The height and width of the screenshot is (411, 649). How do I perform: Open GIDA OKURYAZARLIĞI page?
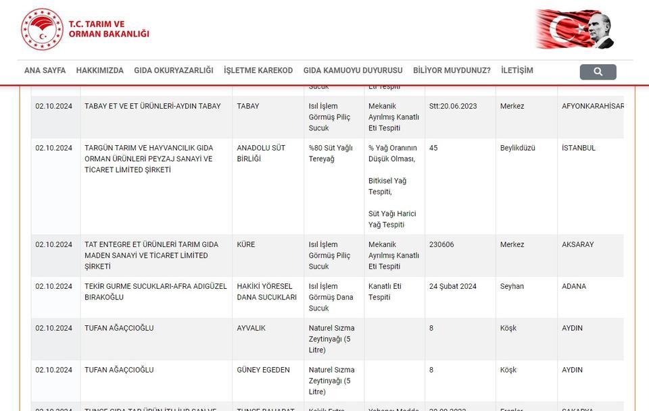(x=174, y=70)
